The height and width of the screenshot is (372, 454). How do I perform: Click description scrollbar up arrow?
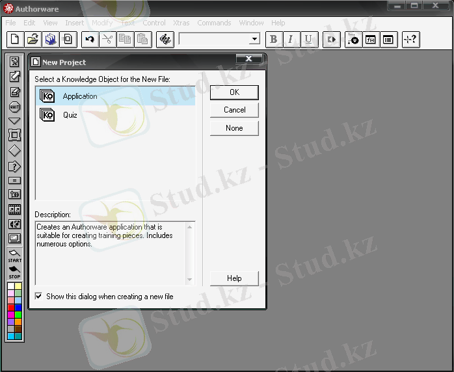190,227
